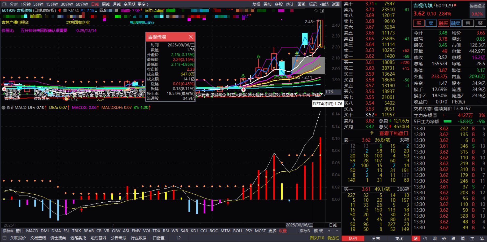
Task: Click the 叠加 overlay option
Action: pos(267,4)
